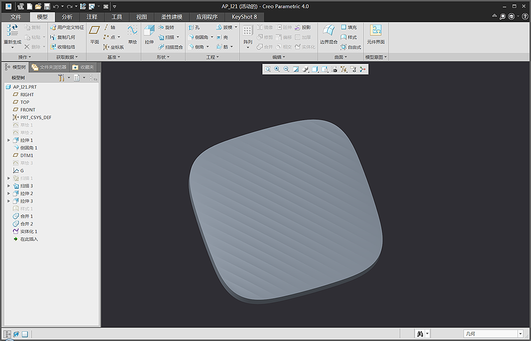Select DTM1 in the model tree
This screenshot has height=341, width=531.
tap(23, 156)
